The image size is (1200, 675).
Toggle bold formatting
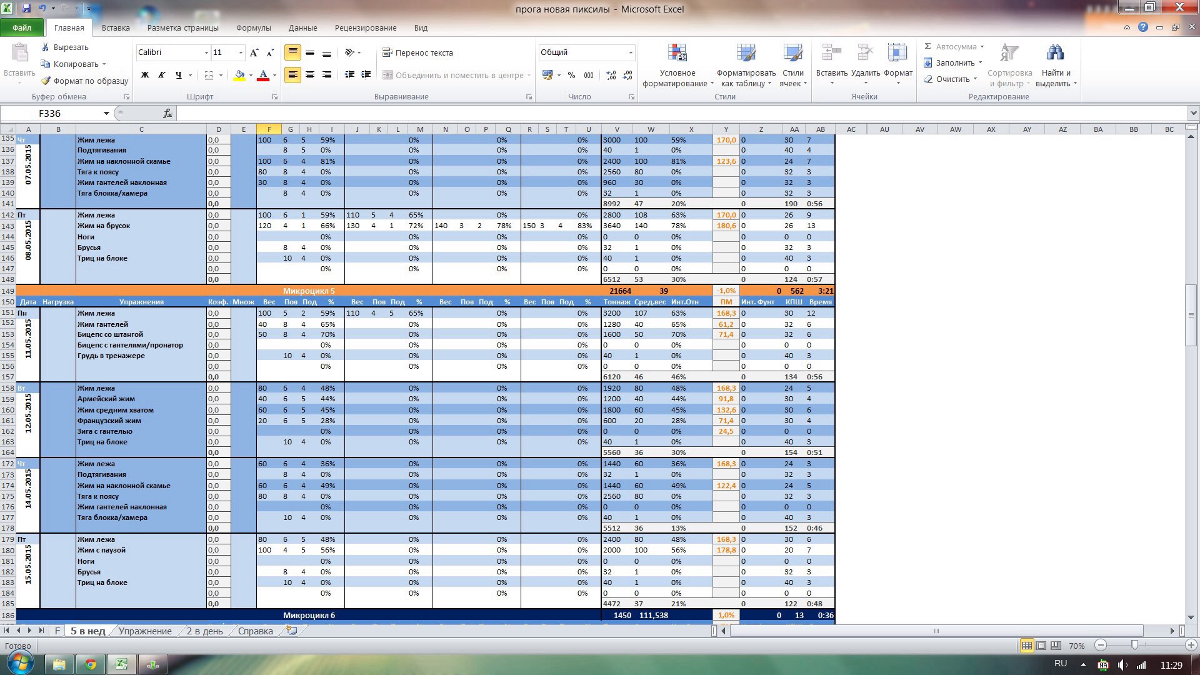click(x=145, y=75)
